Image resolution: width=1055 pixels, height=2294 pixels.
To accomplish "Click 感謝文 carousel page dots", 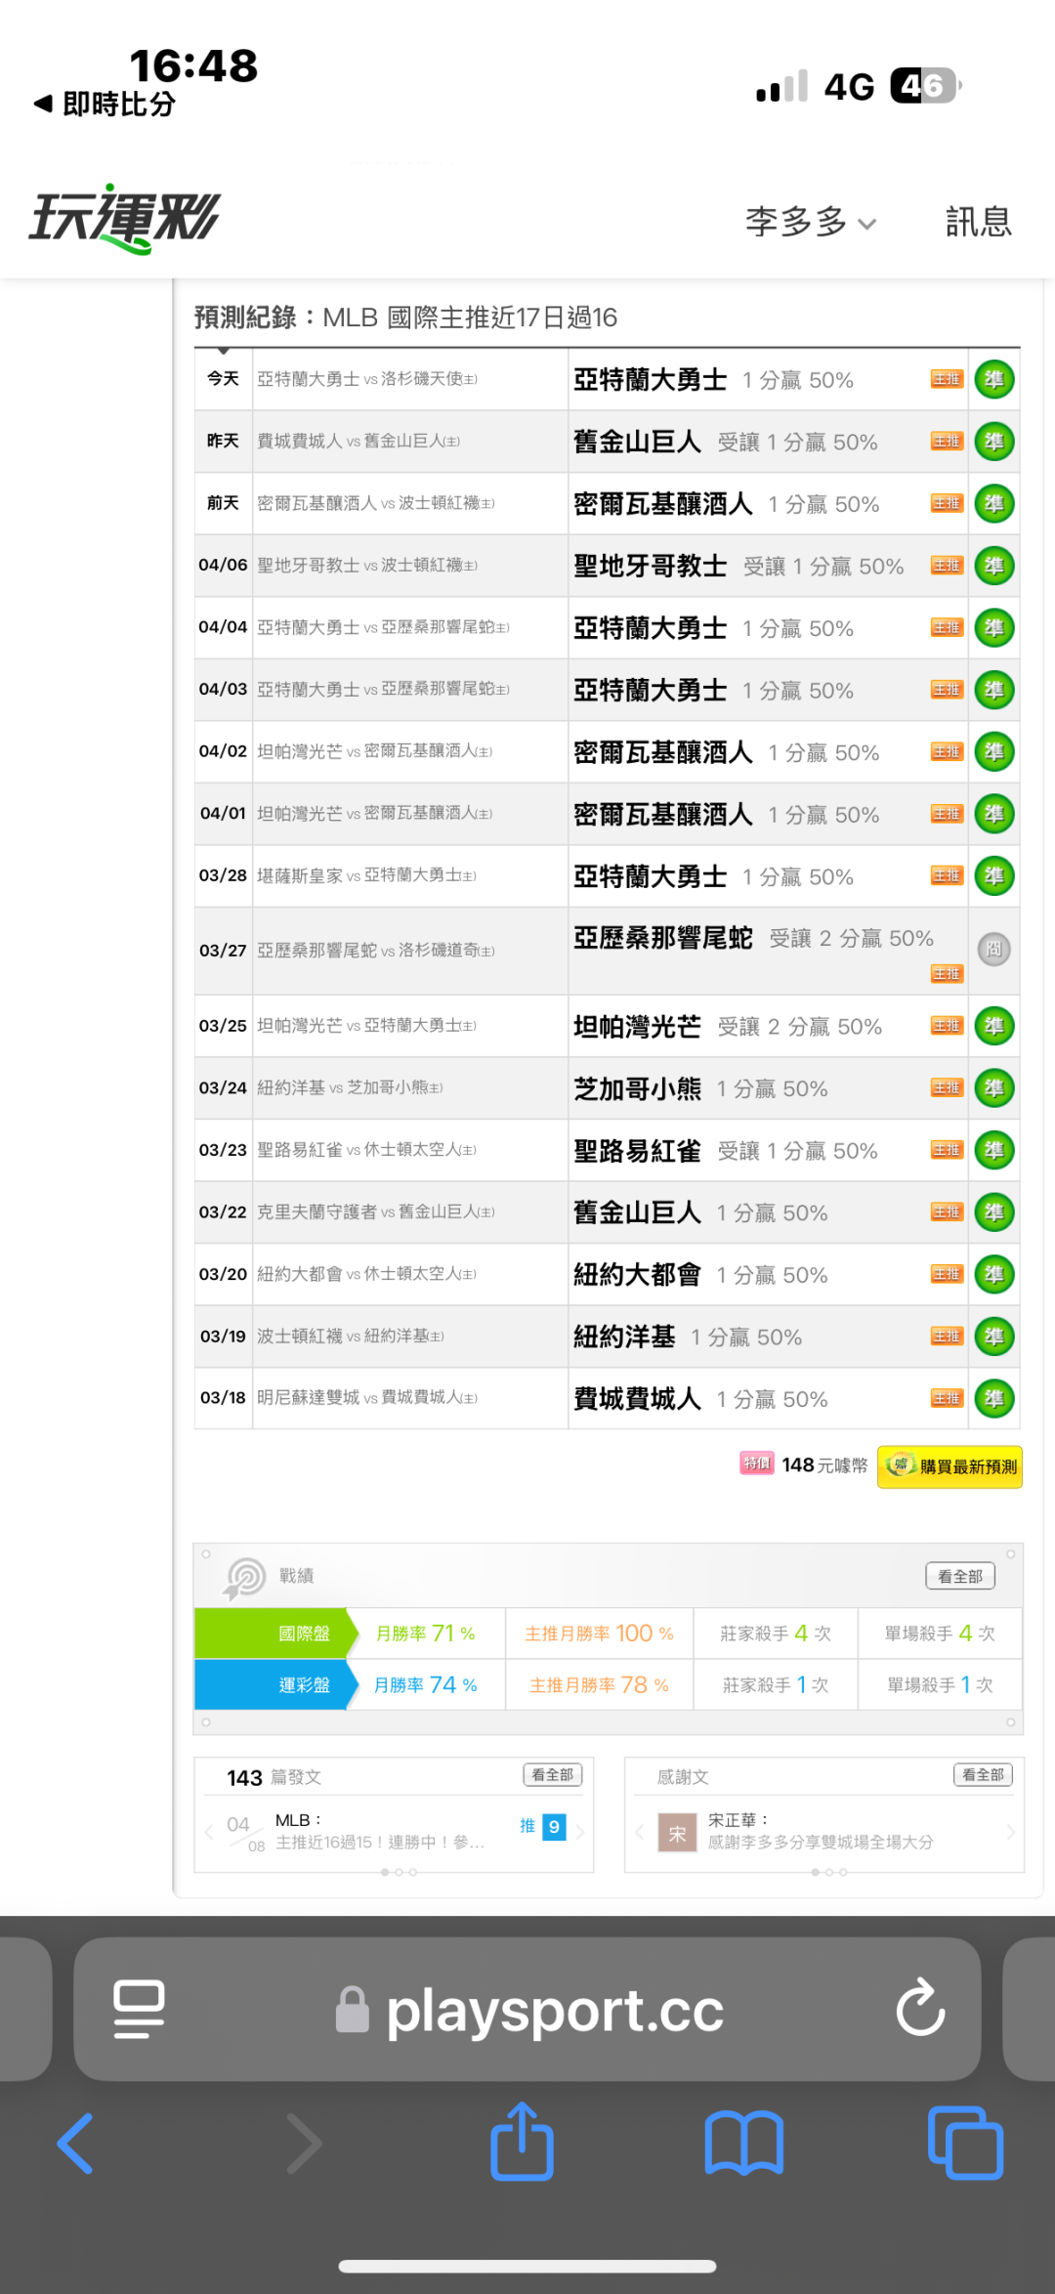I will pyautogui.click(x=828, y=1872).
